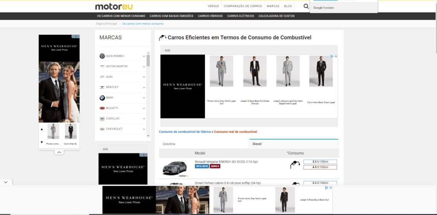Click down arrow in left ad carousel
Image resolution: width=437 pixels, height=215 pixels.
42,142
